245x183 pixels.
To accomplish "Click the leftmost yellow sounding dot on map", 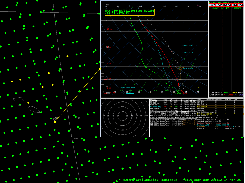I will (x=12, y=82).
